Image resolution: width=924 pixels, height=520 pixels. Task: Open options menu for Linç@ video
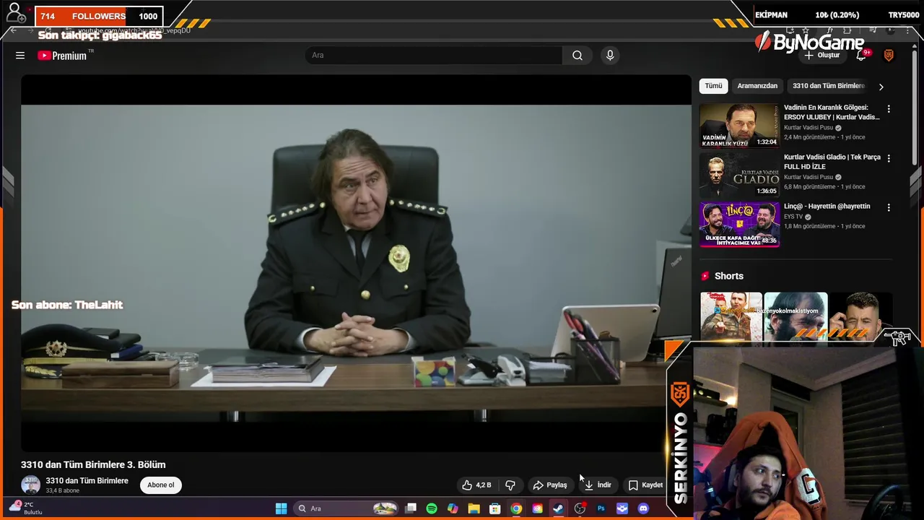coord(889,207)
